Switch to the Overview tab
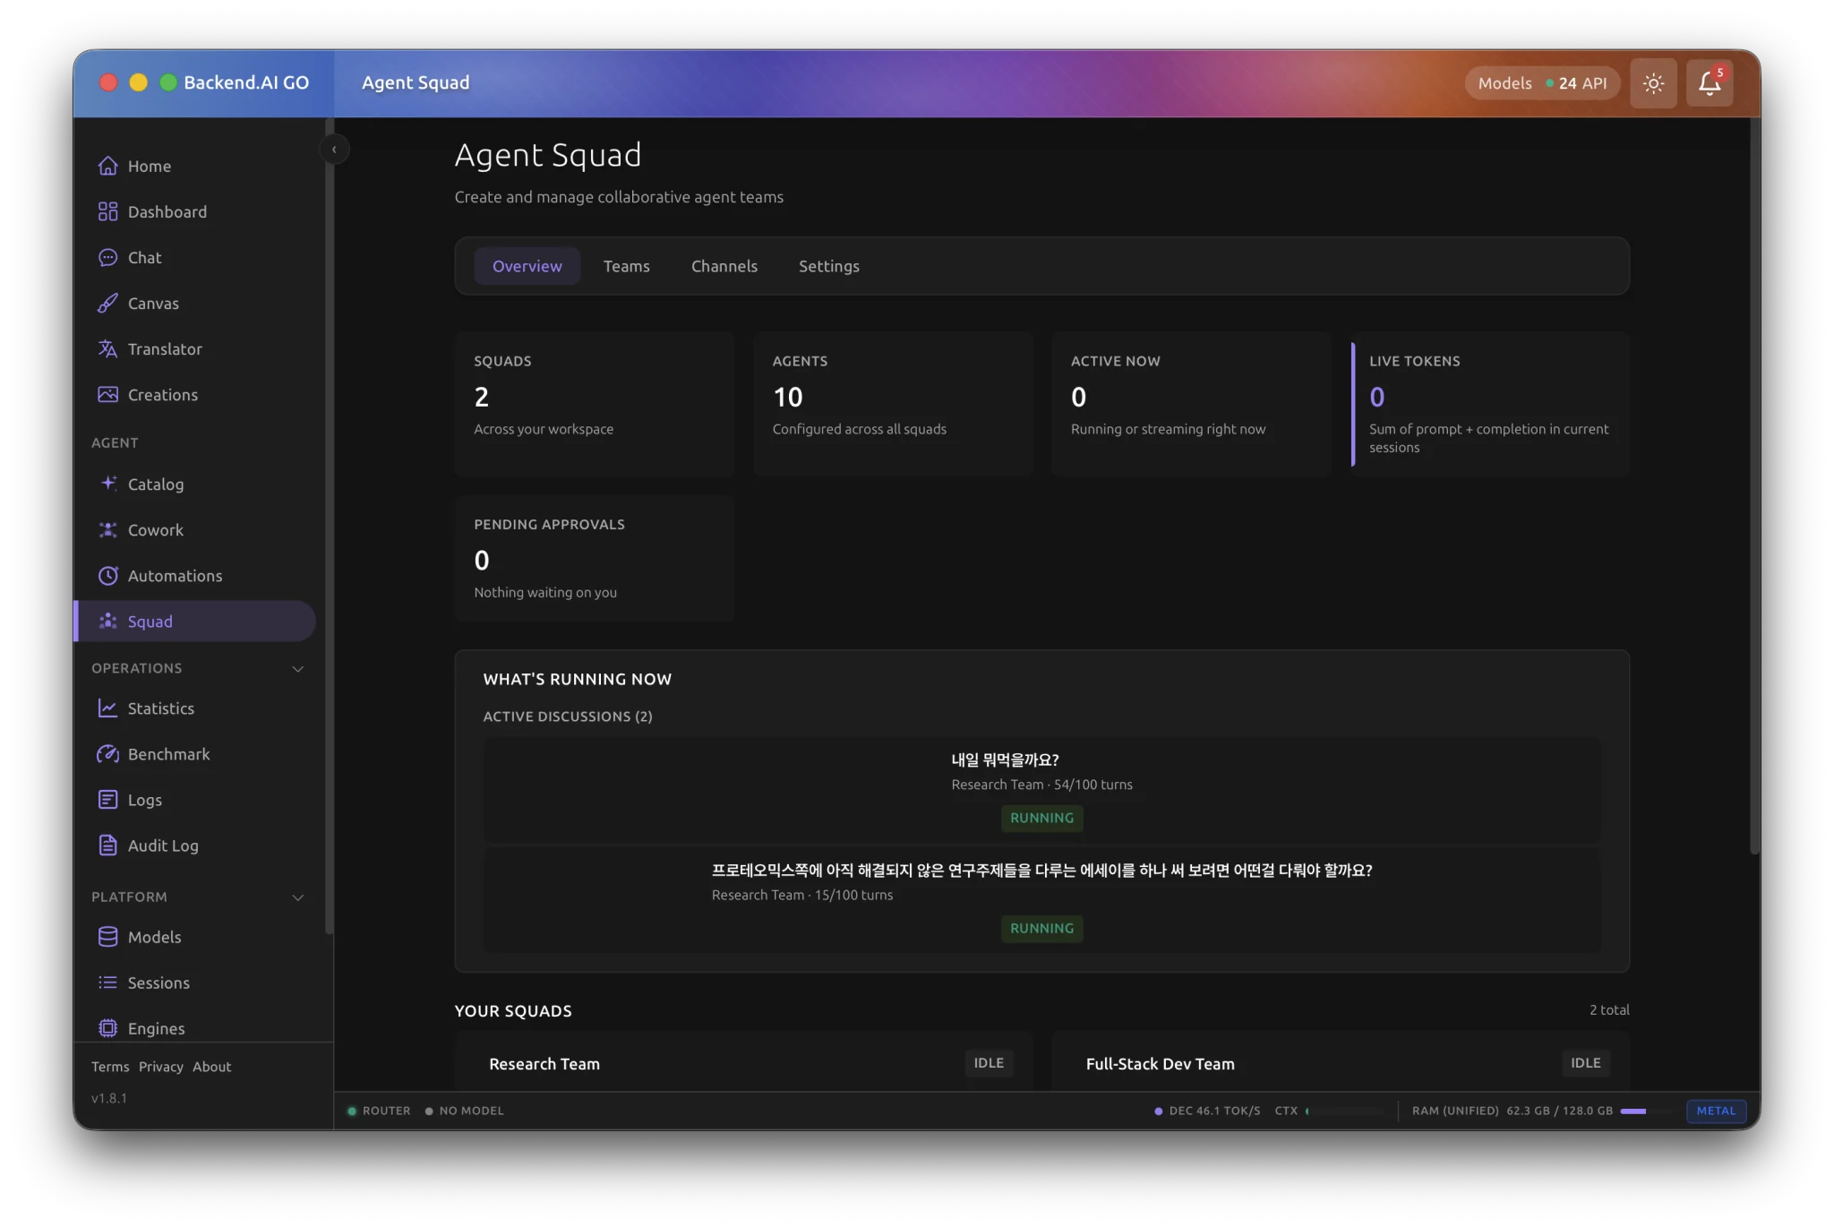 click(527, 266)
